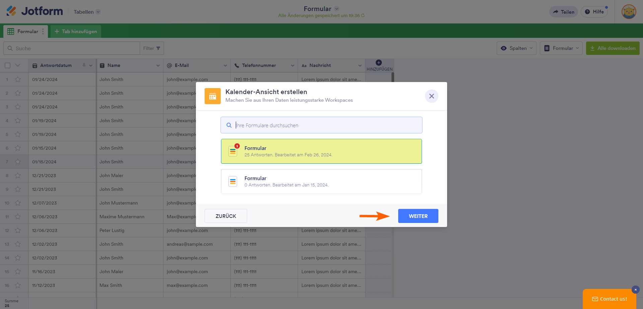643x309 pixels.
Task: Click the pin icon on the Antwortdatum column
Action: [x=84, y=65]
